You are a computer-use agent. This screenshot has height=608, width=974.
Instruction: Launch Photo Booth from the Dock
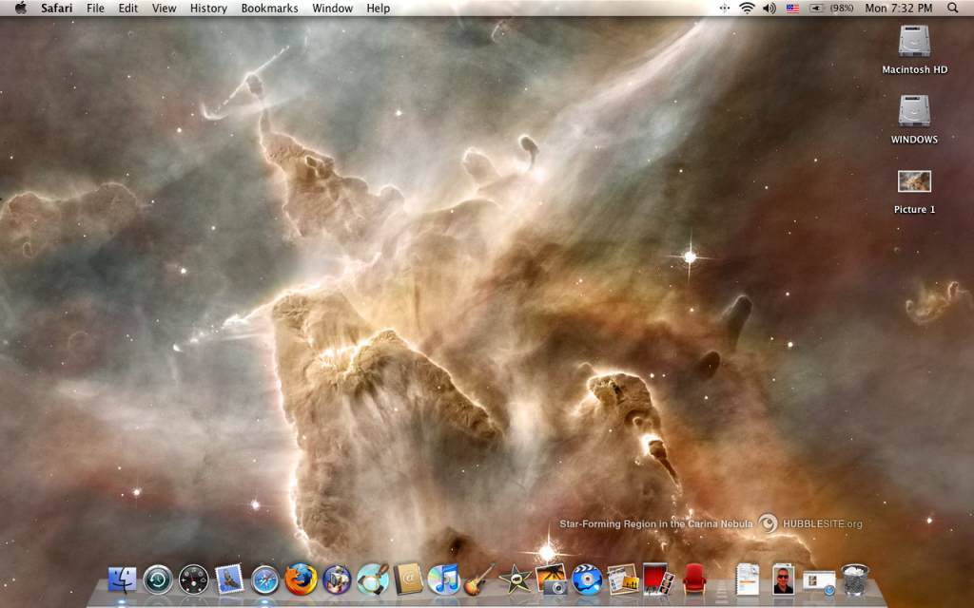pos(658,579)
